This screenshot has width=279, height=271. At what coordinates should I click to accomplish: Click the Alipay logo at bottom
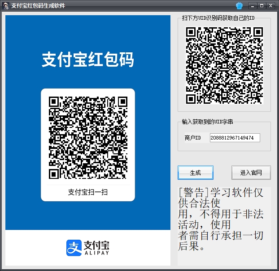pyautogui.click(x=88, y=248)
